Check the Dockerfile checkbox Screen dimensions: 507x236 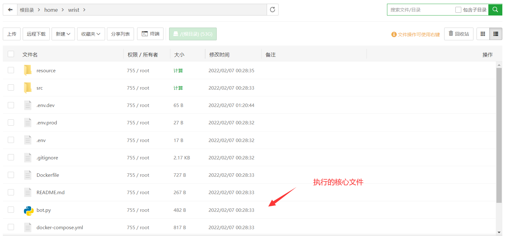pos(11,175)
